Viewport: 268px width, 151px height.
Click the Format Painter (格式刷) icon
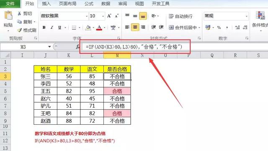pyautogui.click(x=20, y=30)
